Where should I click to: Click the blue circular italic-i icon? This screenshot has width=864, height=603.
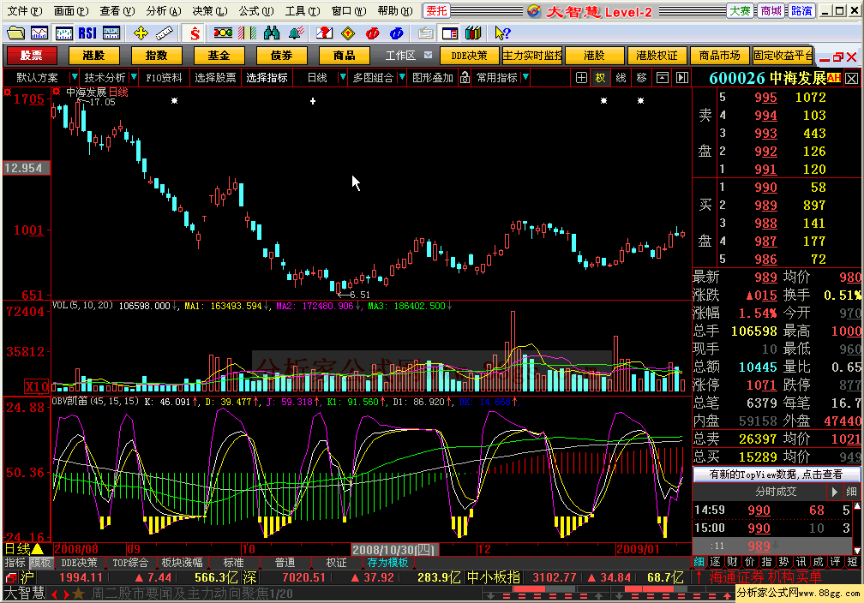coord(397,33)
